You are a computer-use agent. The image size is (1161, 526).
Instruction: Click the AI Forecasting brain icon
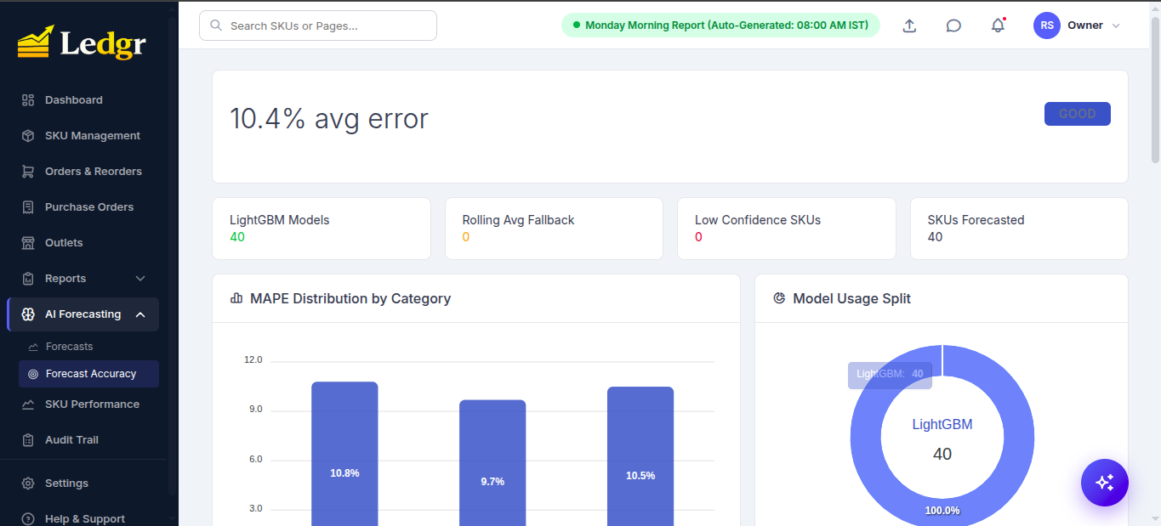point(28,314)
